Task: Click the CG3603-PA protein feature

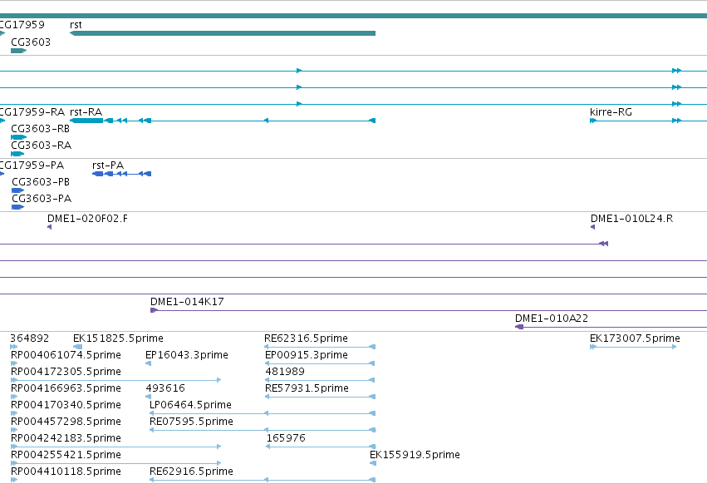Action: pos(18,207)
